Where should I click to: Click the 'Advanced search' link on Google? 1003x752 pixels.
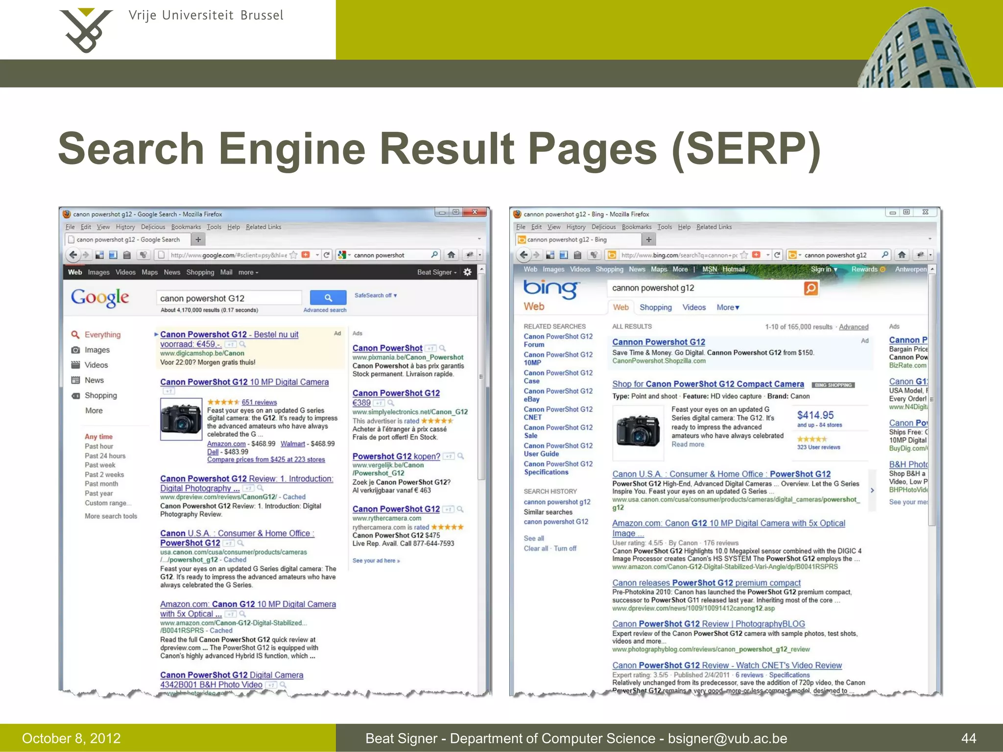(x=325, y=310)
